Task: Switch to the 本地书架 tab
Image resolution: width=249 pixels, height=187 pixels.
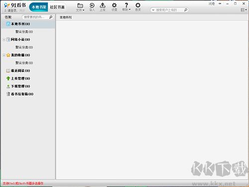Action: click(x=39, y=7)
